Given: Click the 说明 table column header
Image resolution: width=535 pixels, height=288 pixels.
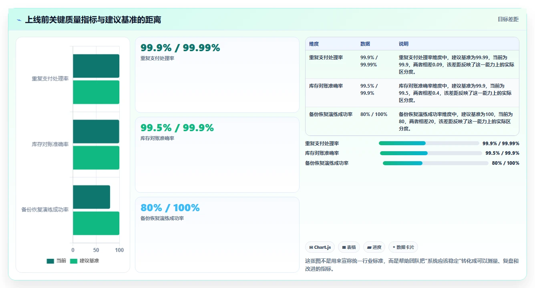Looking at the screenshot, I should (404, 44).
